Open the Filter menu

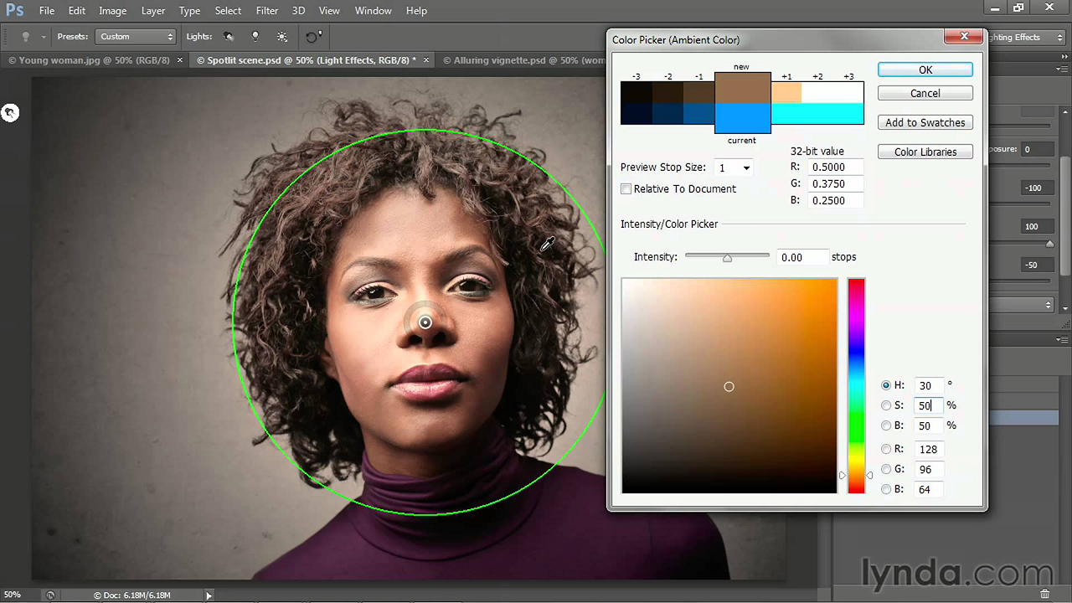[x=267, y=11]
